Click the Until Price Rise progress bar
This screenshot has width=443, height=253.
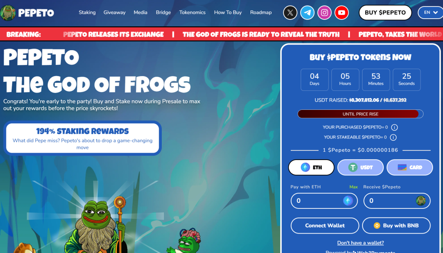tap(360, 114)
